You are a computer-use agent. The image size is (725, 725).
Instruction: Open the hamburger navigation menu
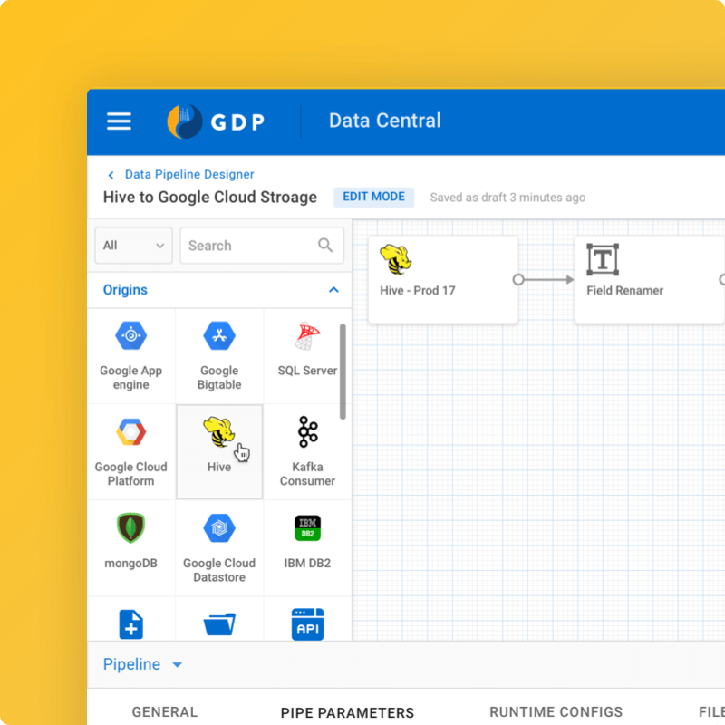click(119, 121)
